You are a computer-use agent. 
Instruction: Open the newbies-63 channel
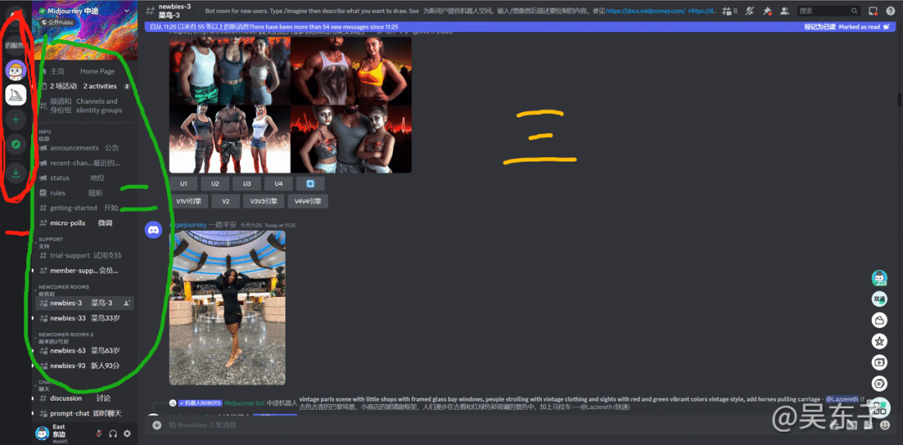[84, 350]
